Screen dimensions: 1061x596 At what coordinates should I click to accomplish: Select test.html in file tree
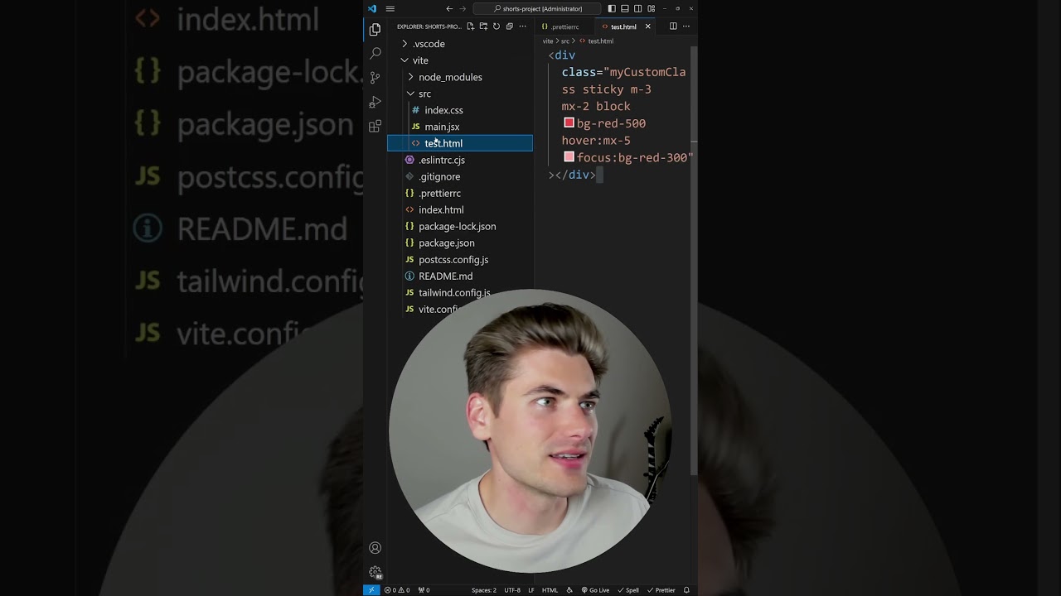tap(460, 143)
